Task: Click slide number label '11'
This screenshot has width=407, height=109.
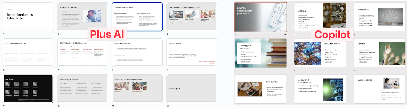Action: [113, 106]
